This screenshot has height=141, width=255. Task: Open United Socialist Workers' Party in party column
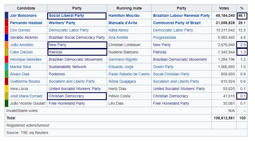pyautogui.click(x=75, y=89)
